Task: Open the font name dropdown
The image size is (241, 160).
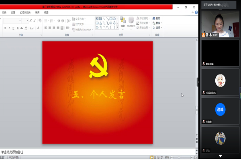Action: (x=20, y=20)
